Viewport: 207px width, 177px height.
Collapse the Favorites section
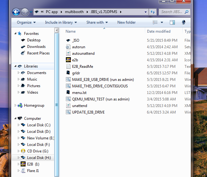point(15,34)
